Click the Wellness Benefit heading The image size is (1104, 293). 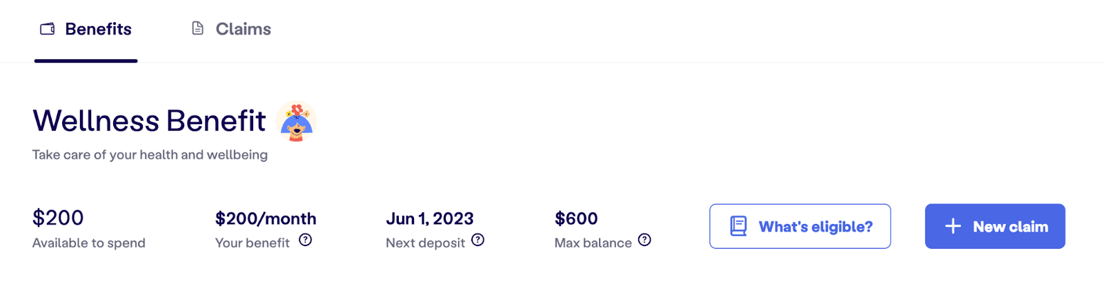tap(149, 121)
